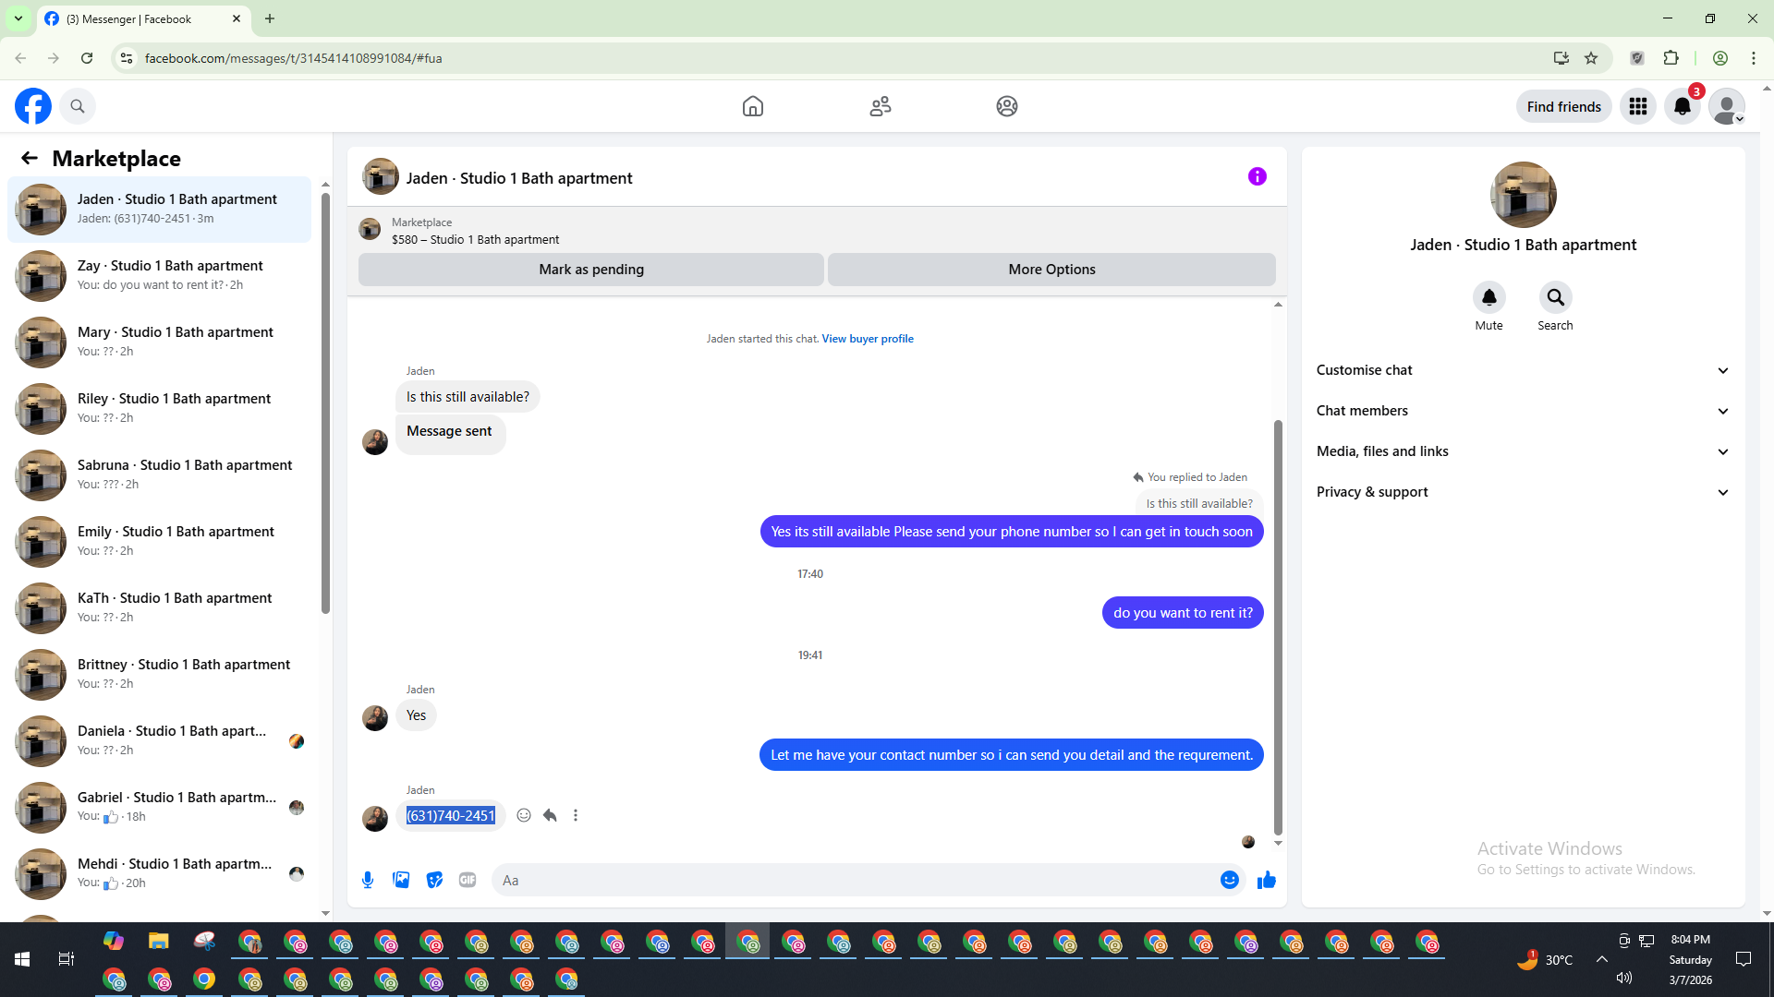This screenshot has height=997, width=1774.
Task: Reply to the phone number message
Action: coord(550,815)
